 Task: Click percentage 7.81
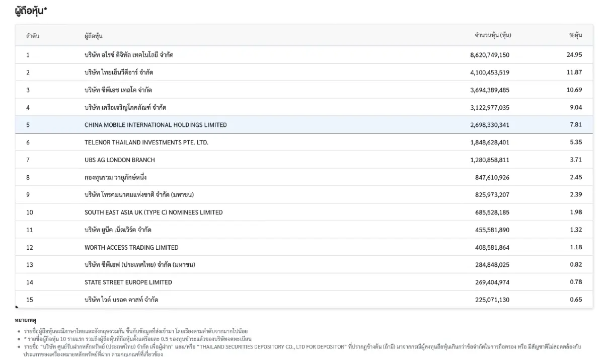click(576, 125)
